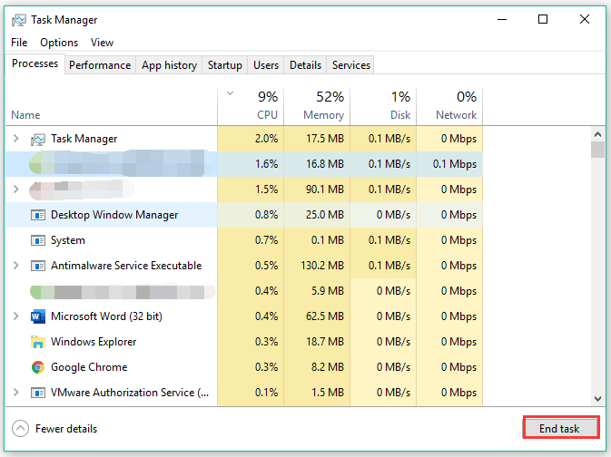
Task: Click the Desktop Window Manager process icon
Action: (38, 215)
